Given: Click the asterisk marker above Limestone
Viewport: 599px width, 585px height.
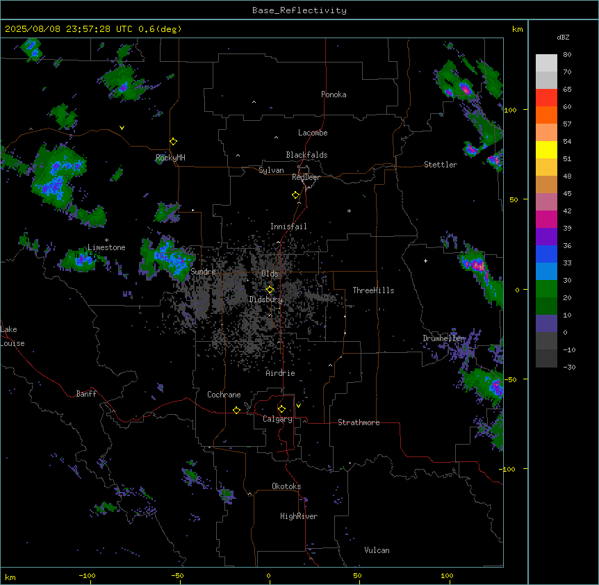Looking at the screenshot, I should (x=106, y=240).
